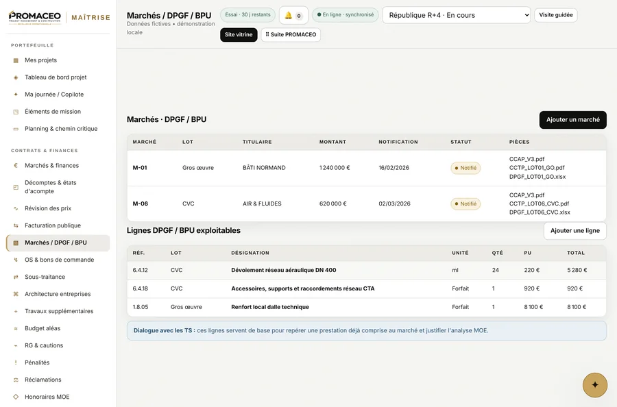Screen dimensions: 617x407
Task: Click the OS & bons de commande icon
Action: point(16,260)
